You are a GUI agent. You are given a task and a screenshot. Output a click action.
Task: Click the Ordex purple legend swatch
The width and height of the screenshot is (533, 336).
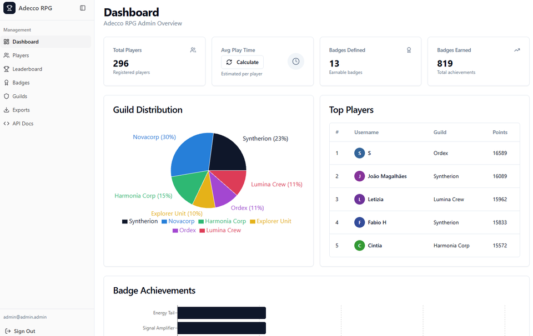click(175, 231)
